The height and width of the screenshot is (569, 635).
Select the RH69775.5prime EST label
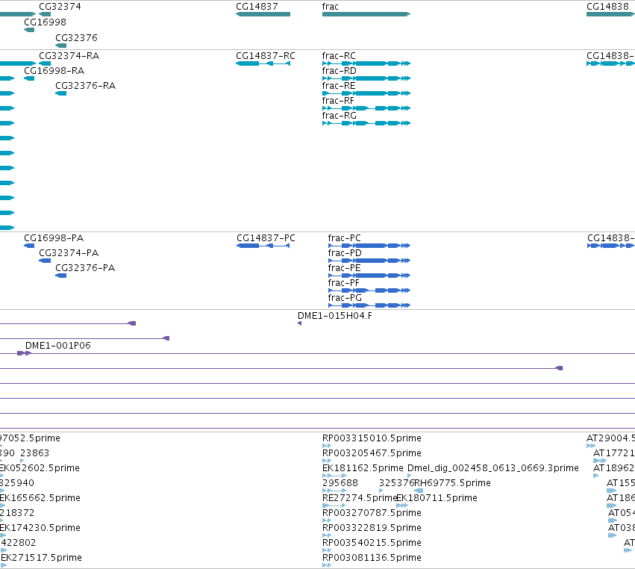[452, 483]
